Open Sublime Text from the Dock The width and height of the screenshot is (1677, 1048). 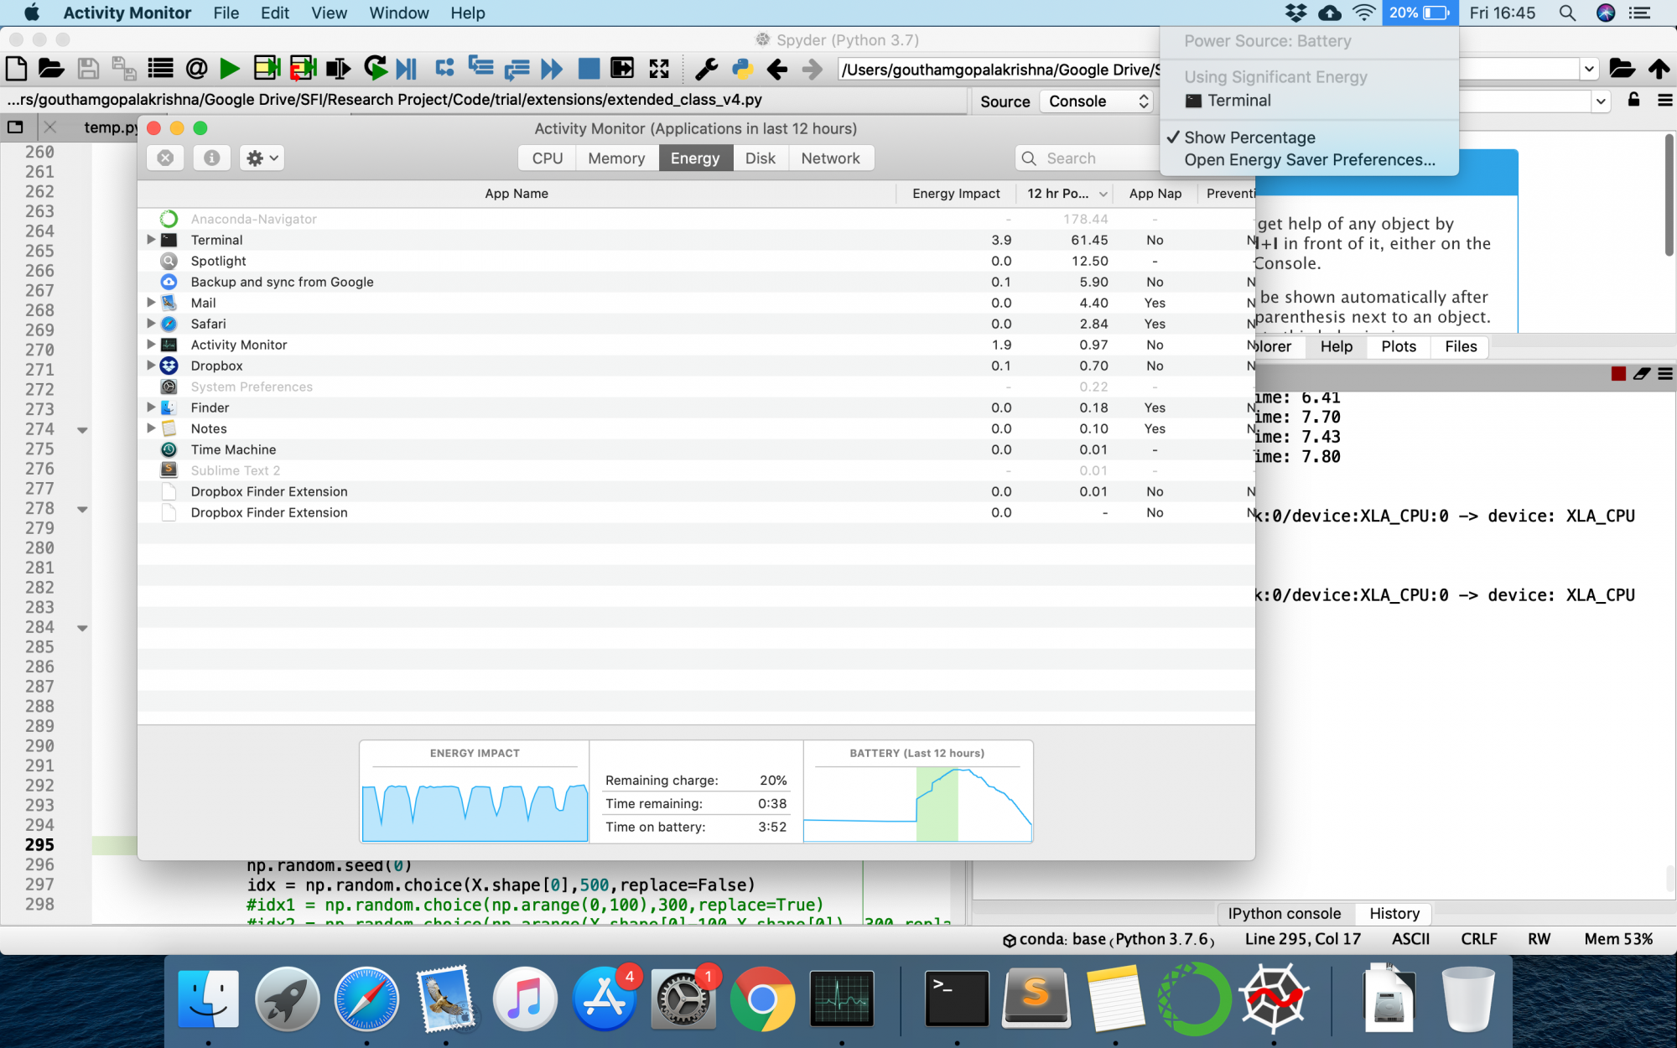(1036, 998)
